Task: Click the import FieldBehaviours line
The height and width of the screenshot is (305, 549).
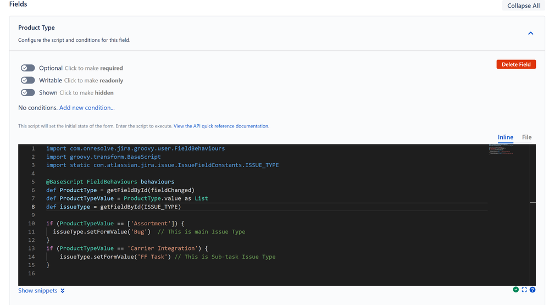Action: coord(136,148)
